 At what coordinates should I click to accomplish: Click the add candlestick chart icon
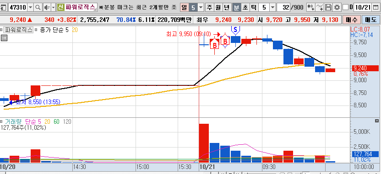310,7
